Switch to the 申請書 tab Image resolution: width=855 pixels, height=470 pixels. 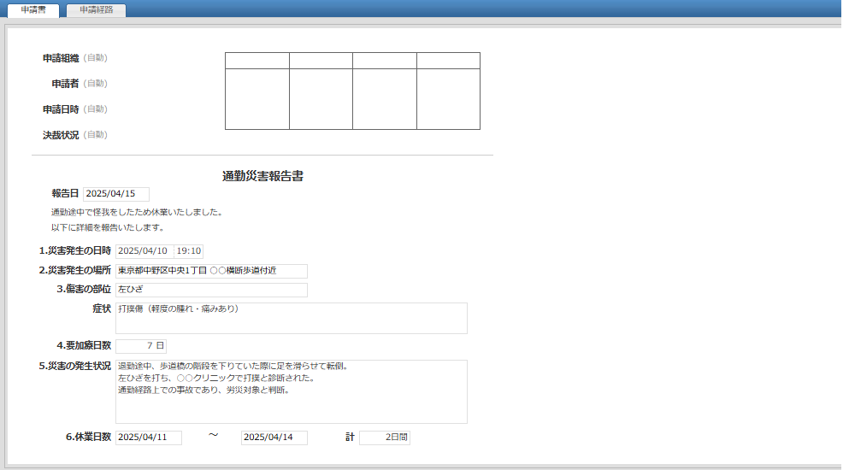pyautogui.click(x=33, y=10)
